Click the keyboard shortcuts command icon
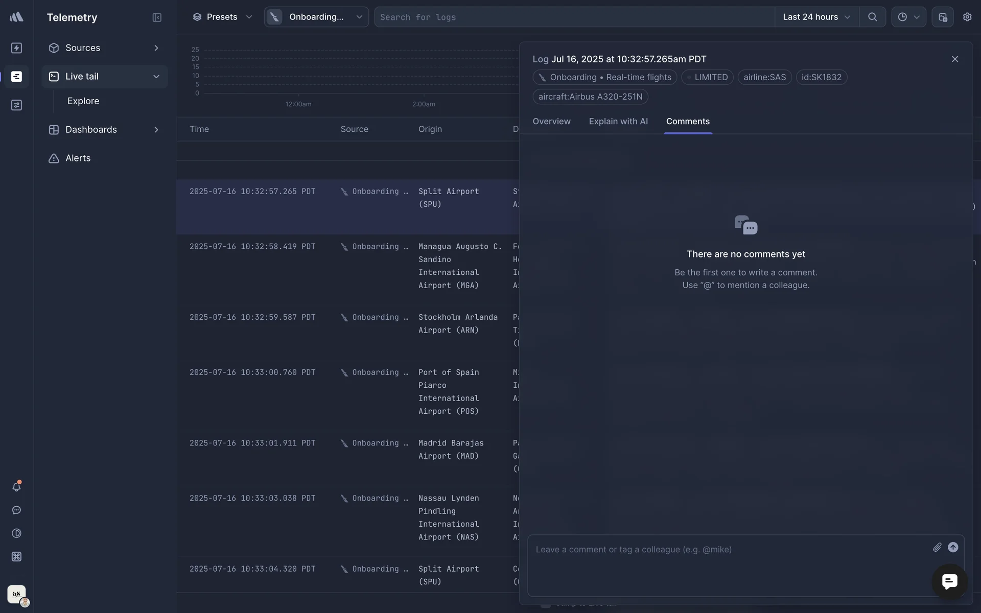Viewport: 981px width, 613px height. click(16, 557)
